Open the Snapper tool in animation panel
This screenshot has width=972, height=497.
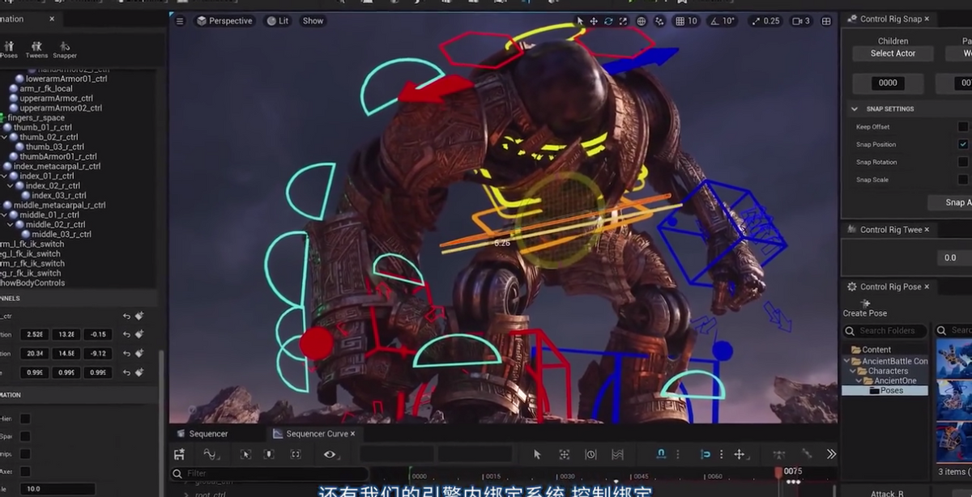(65, 50)
